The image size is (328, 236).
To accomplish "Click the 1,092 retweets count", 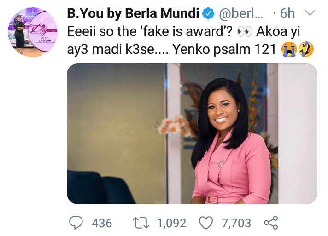I will [x=171, y=224].
